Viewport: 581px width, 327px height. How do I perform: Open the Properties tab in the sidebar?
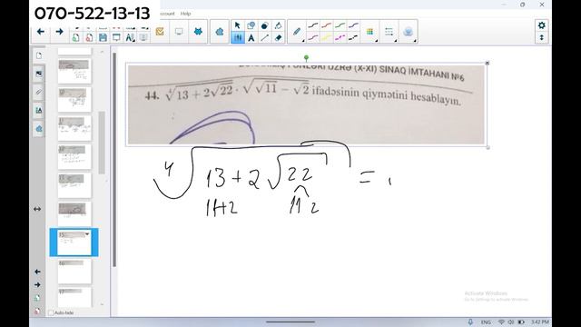pos(39,110)
